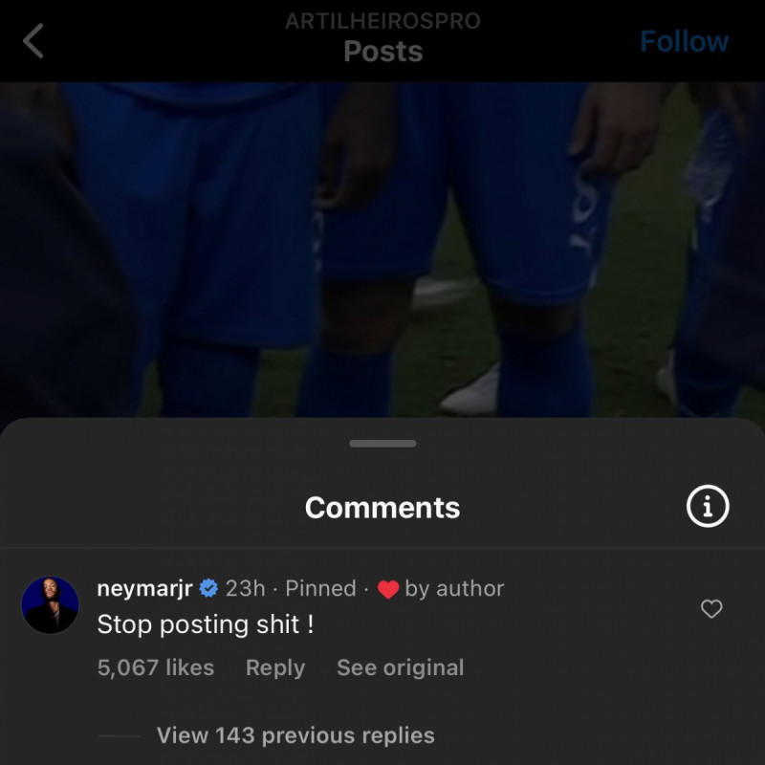Tap the video area to pause playback
This screenshot has width=765, height=765.
[382, 249]
